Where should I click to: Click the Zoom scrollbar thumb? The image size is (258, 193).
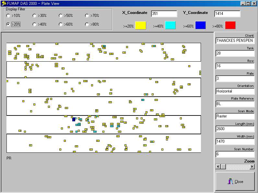pos(223,167)
